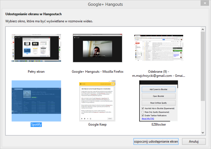Click the highlighted Spotify label
211x149 pixels.
click(36, 125)
